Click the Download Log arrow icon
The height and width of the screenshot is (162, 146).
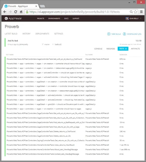pyautogui.click(x=124, y=34)
